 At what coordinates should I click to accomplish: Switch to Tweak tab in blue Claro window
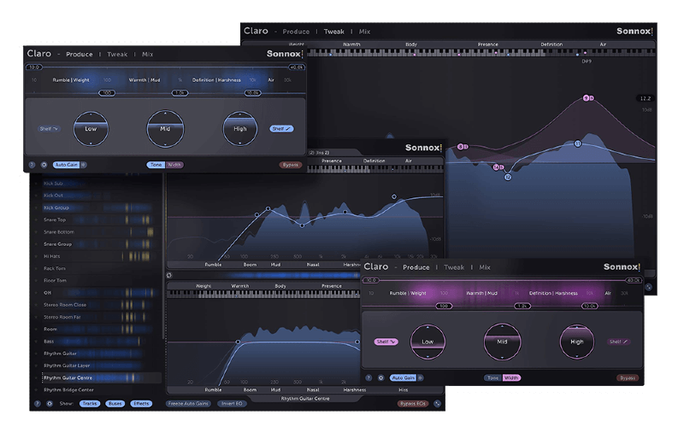click(x=117, y=54)
